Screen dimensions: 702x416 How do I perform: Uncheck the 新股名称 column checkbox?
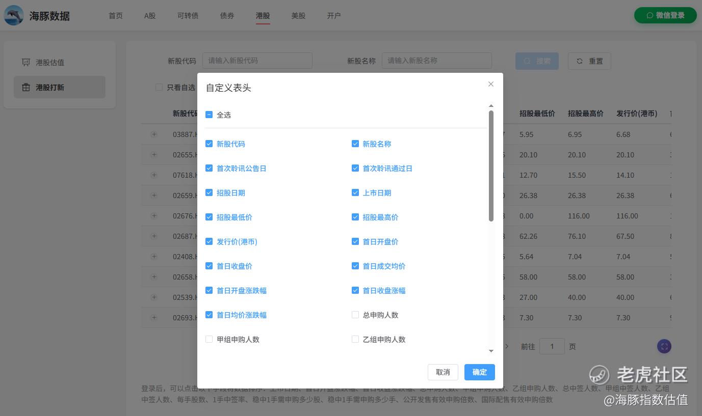[x=355, y=144]
